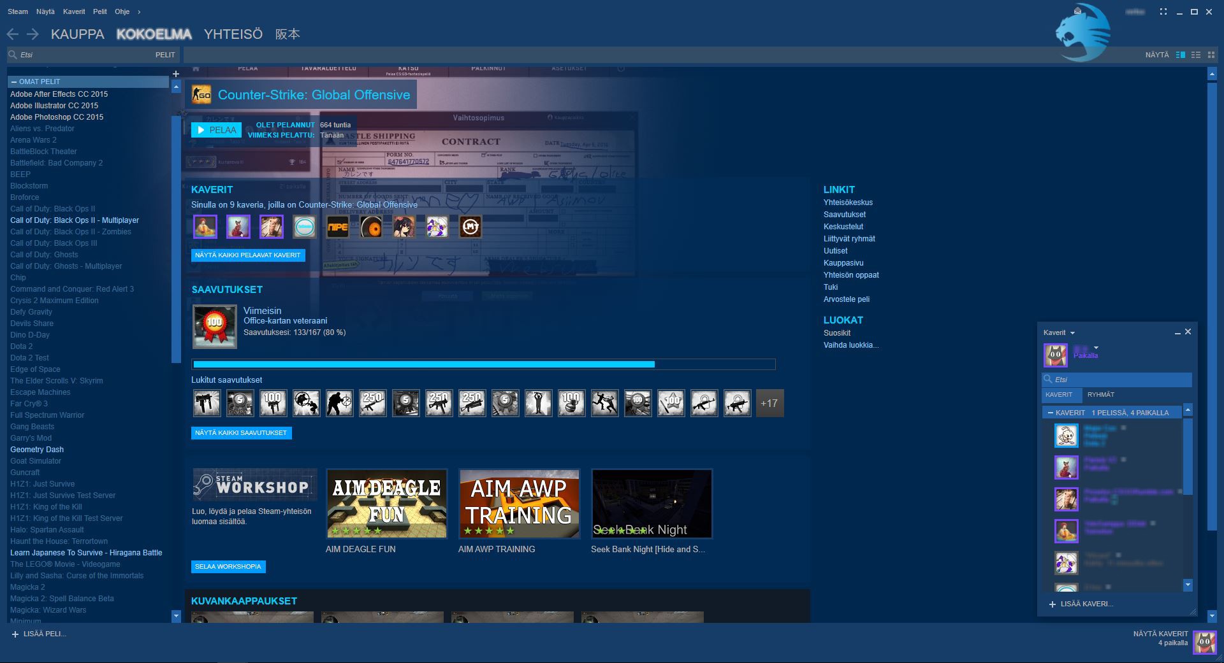The height and width of the screenshot is (663, 1224).
Task: Click the PELAA play button
Action: [x=216, y=130]
